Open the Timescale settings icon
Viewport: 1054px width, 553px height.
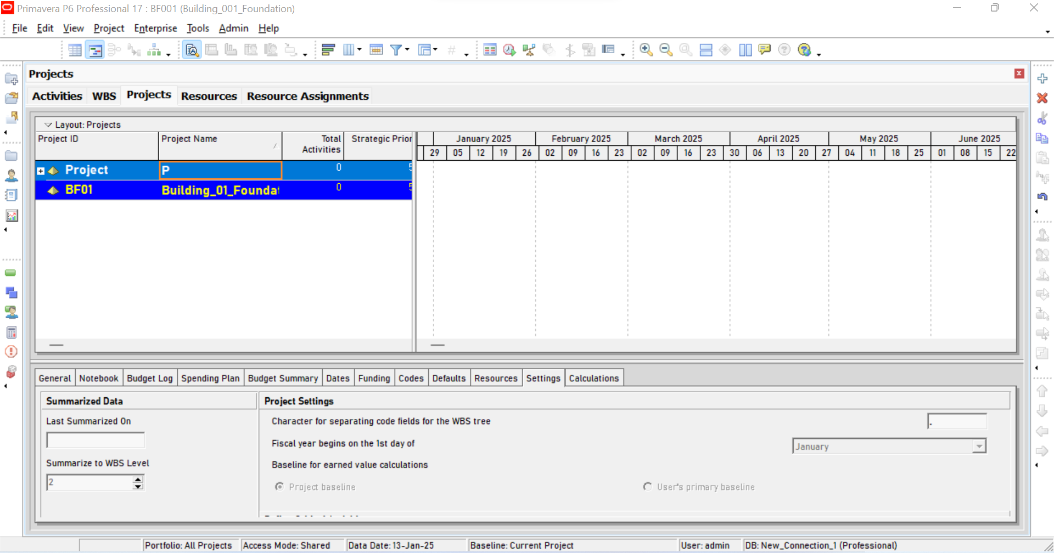[x=376, y=50]
